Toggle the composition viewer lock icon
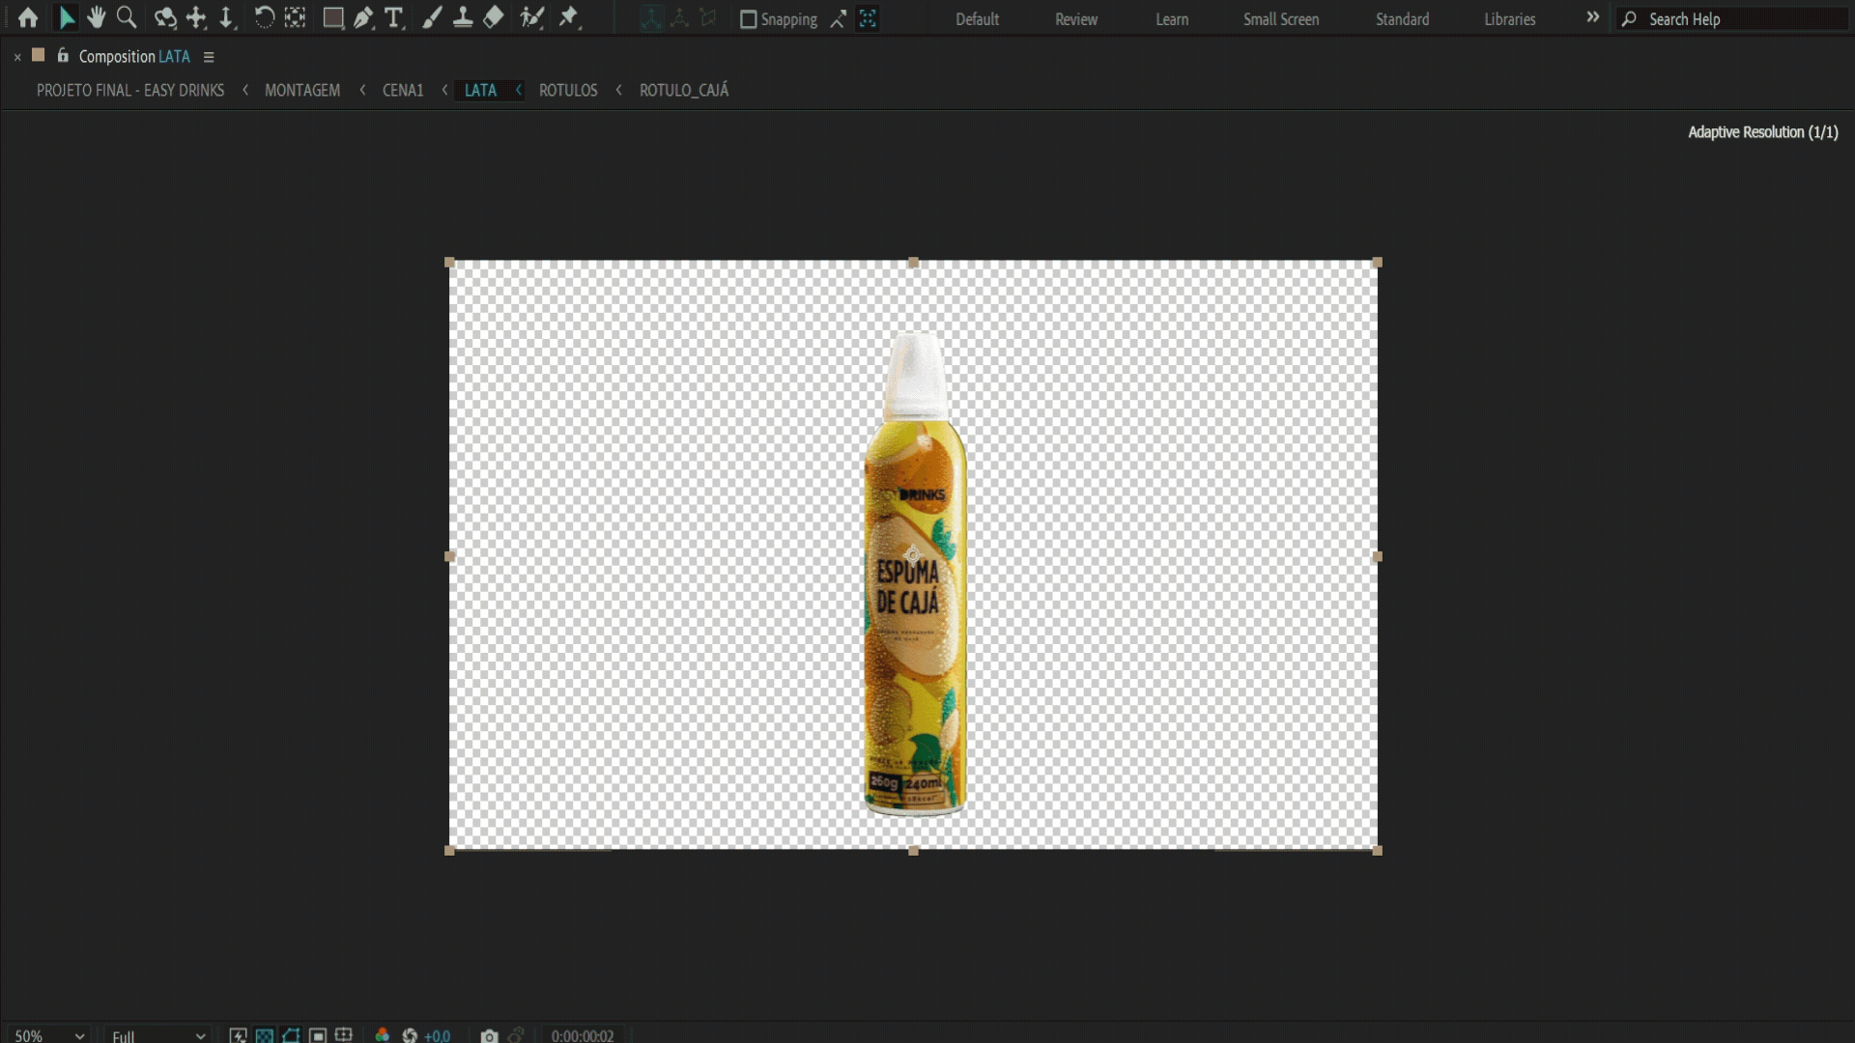Screen dimensions: 1855x1043 click(x=63, y=55)
